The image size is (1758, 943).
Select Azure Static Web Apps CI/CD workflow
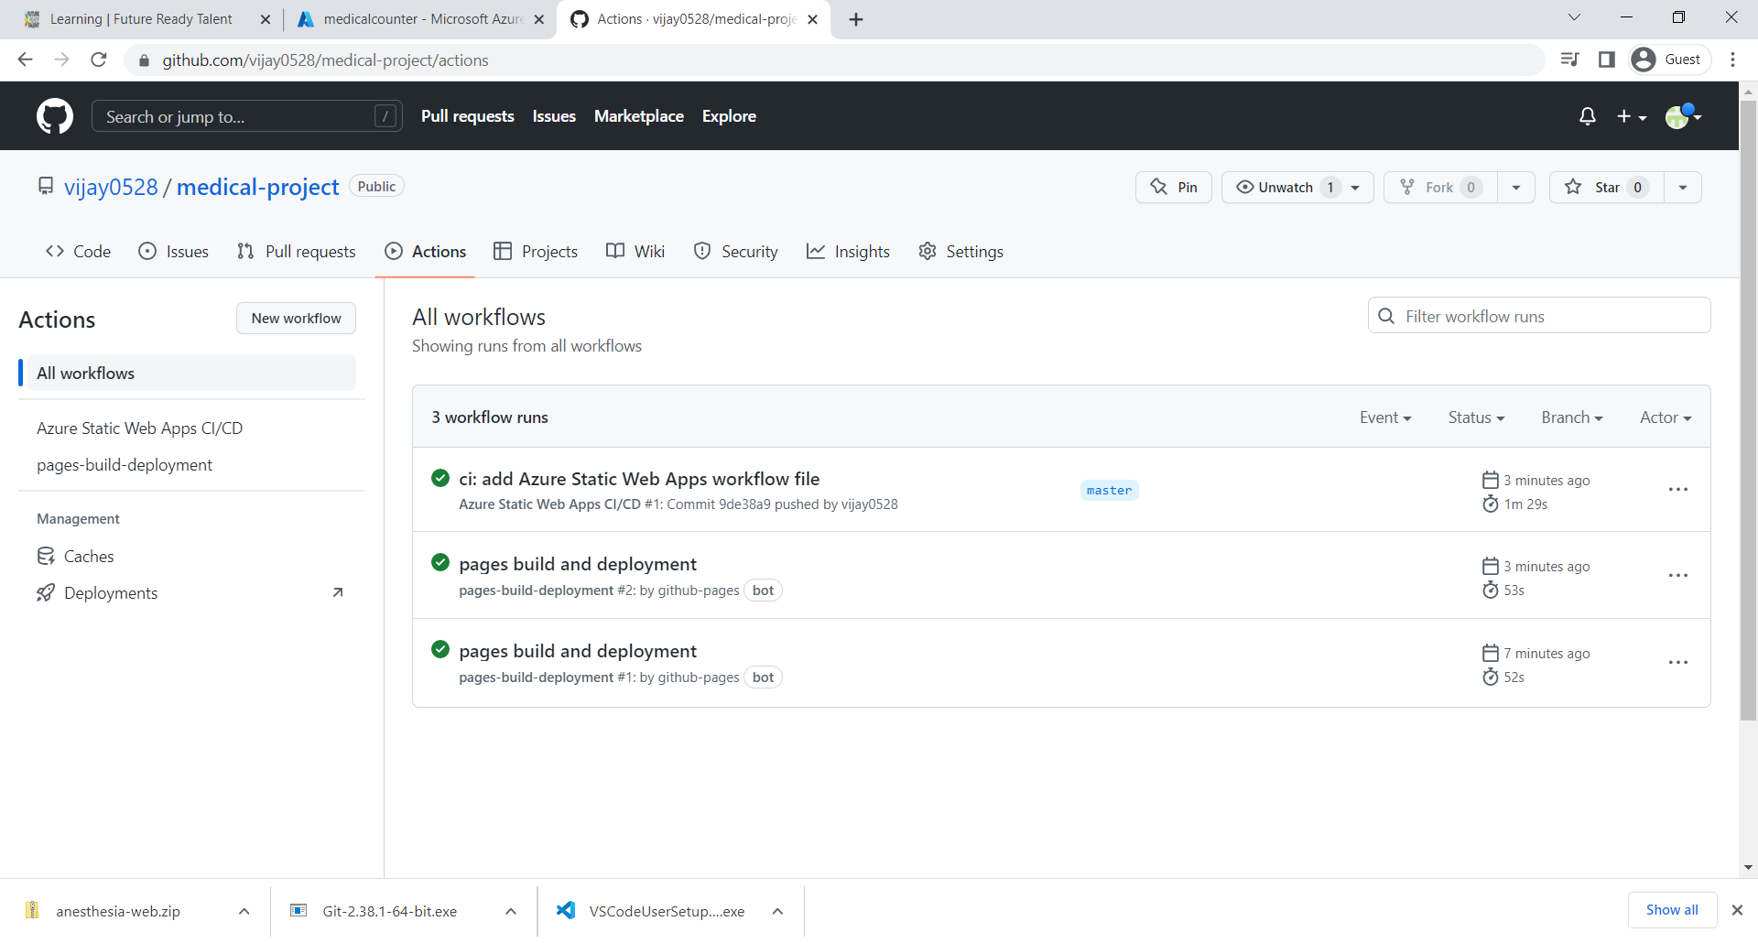click(139, 428)
